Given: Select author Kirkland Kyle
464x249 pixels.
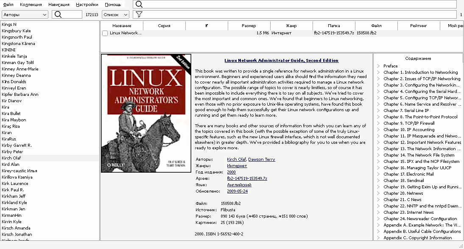Looking at the screenshot, I should click(x=50, y=202).
